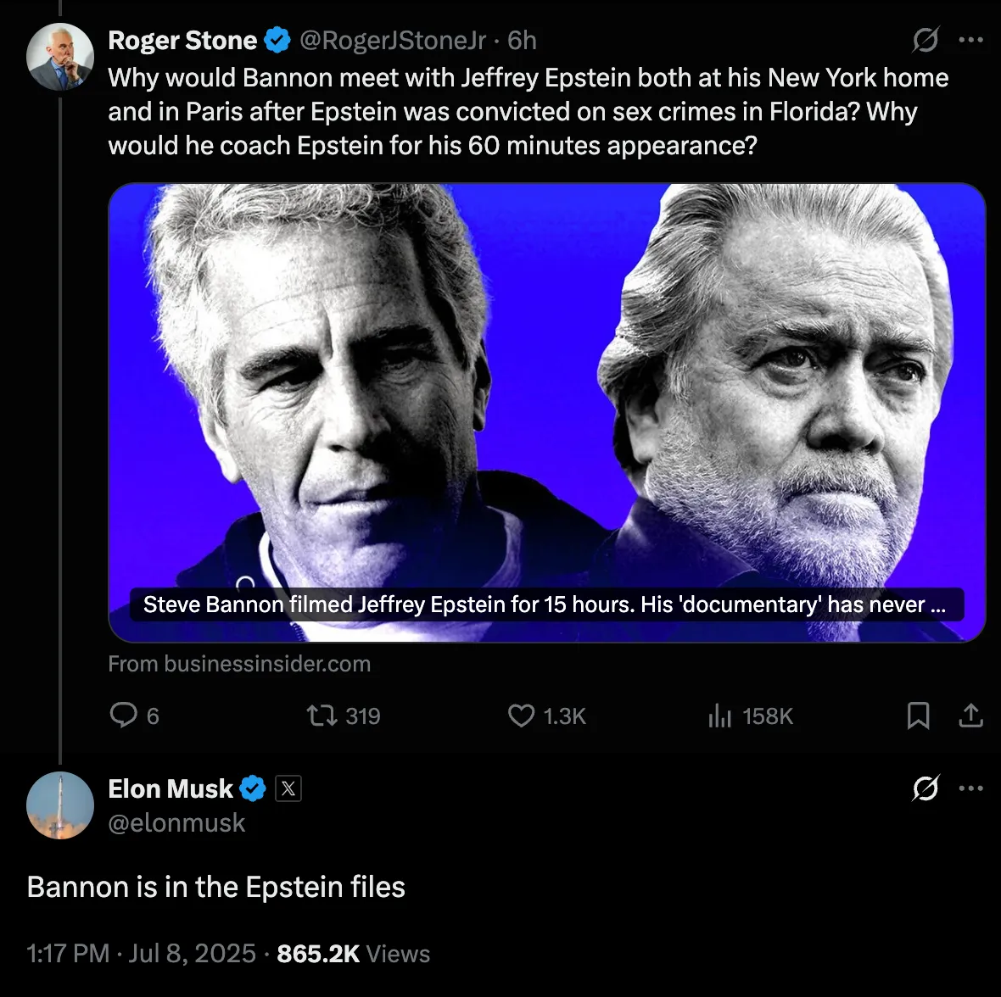Viewport: 1001px width, 997px height.
Task: Click Elon Musk's rocket avatar
Action: click(x=60, y=805)
